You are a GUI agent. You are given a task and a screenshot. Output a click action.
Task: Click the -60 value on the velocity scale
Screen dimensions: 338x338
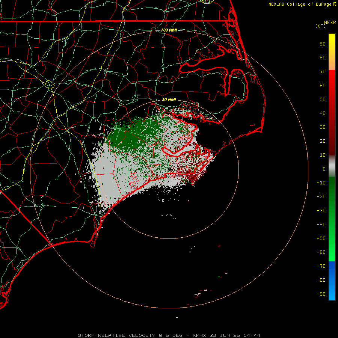tap(321, 252)
